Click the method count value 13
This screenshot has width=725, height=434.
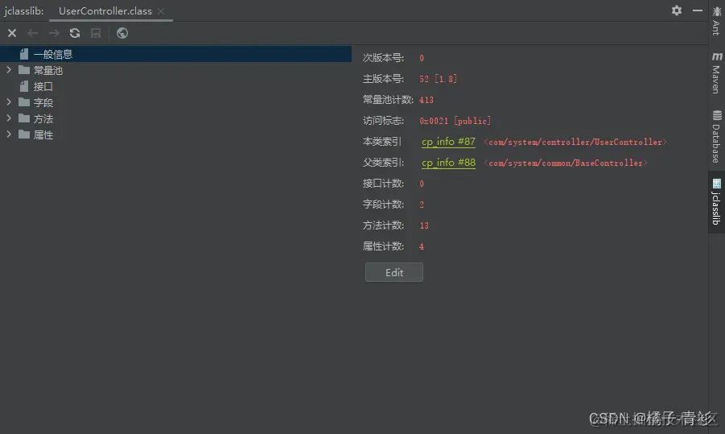[424, 225]
